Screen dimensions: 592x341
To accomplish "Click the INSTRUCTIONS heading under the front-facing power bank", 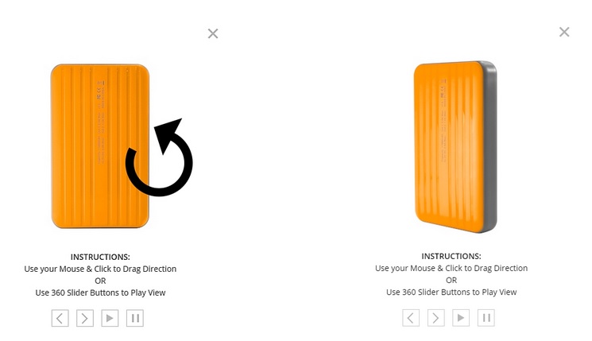I will point(100,257).
